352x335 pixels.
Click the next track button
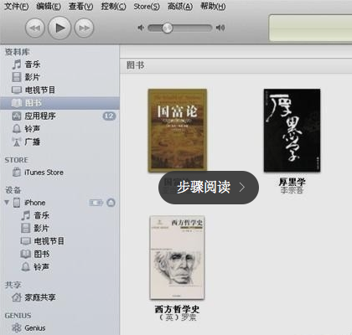coord(84,28)
